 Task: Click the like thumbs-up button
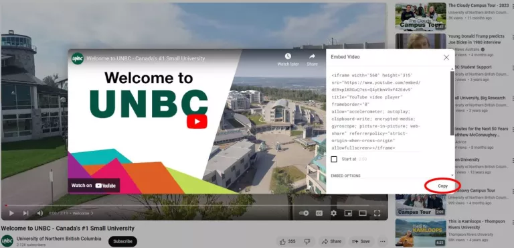tap(288, 241)
